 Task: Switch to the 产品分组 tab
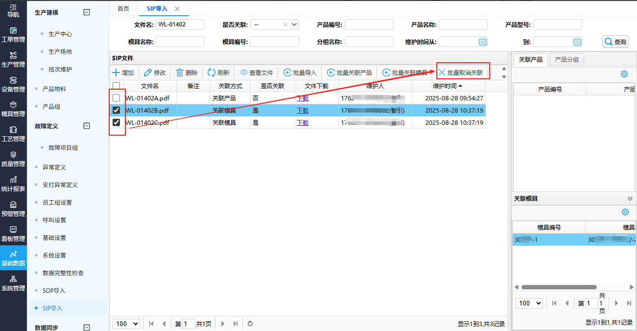(566, 59)
